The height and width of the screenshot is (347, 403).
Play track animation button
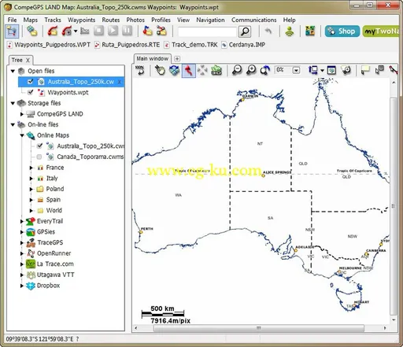[x=113, y=31]
